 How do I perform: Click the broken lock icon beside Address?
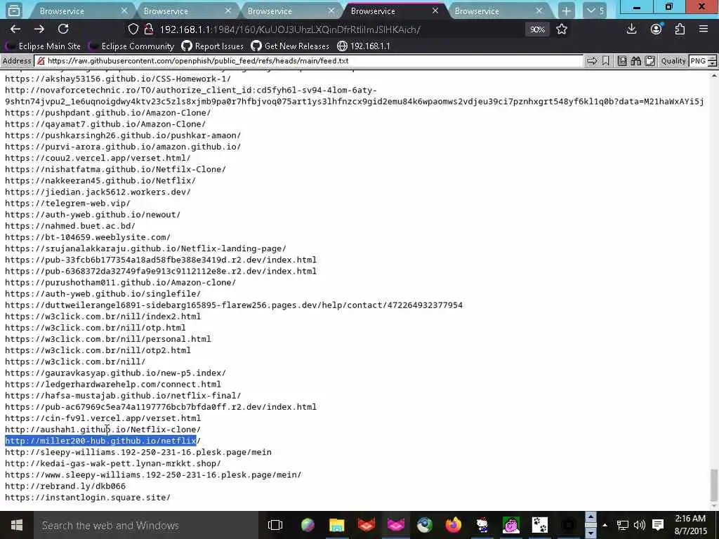(x=41, y=61)
